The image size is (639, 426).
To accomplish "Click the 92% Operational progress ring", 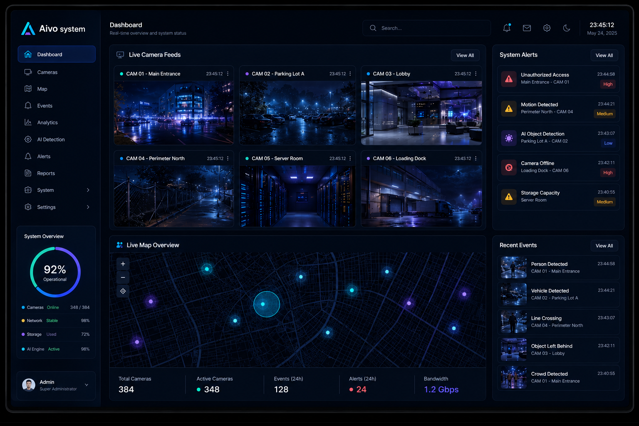I will [x=55, y=272].
